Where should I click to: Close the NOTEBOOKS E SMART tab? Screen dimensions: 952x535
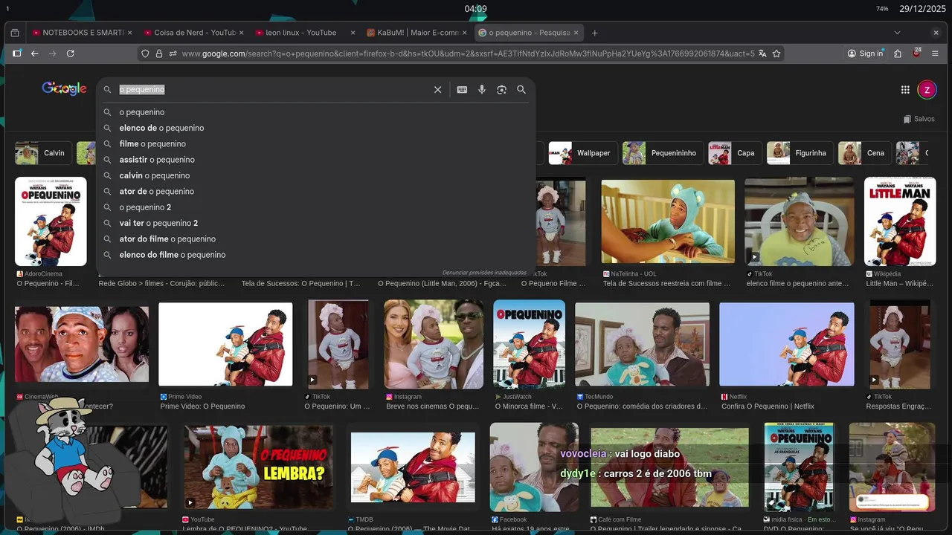coord(129,33)
